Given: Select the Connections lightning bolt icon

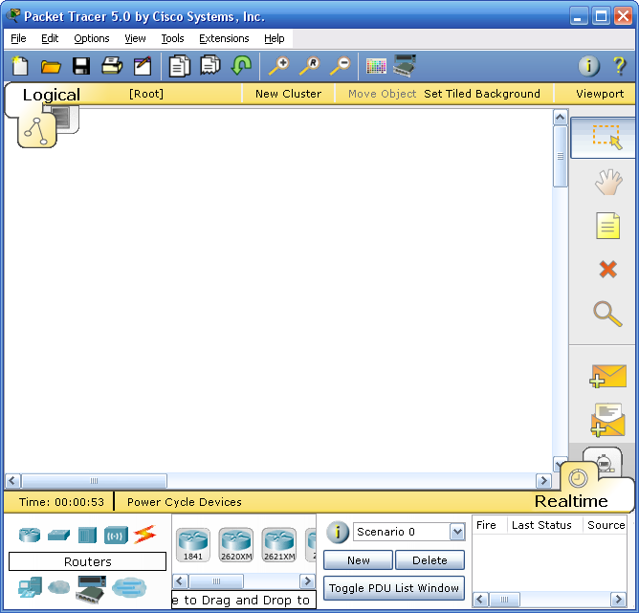Looking at the screenshot, I should (144, 534).
